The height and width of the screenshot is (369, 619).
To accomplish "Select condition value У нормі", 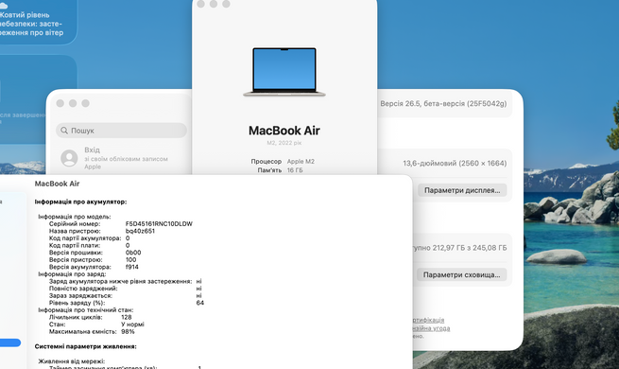I will coord(132,324).
